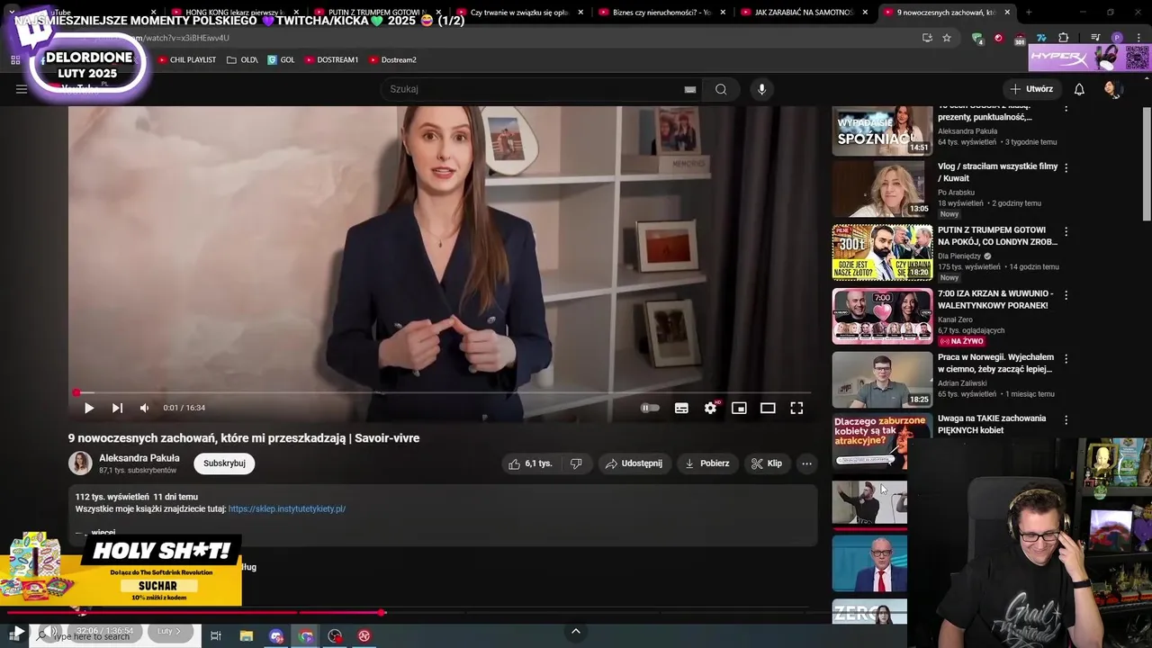Dislike the video

click(x=576, y=463)
